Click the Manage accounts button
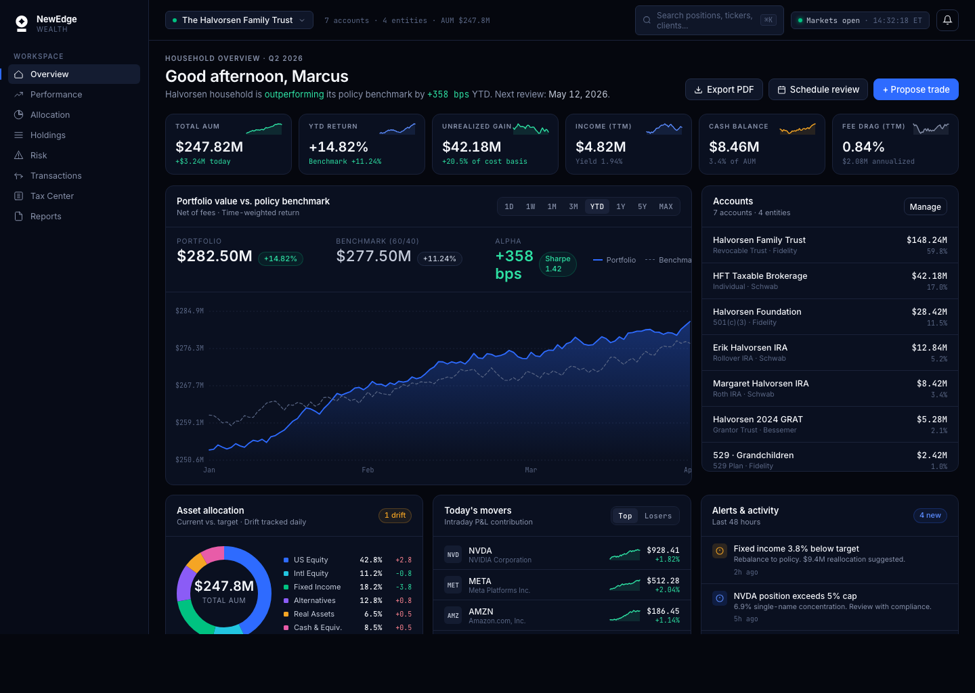975x693 pixels. (x=926, y=207)
